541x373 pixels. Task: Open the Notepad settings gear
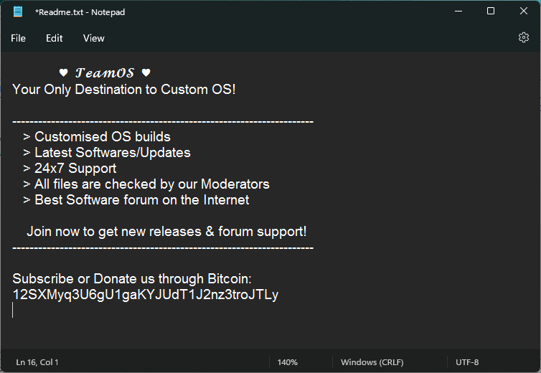(524, 38)
